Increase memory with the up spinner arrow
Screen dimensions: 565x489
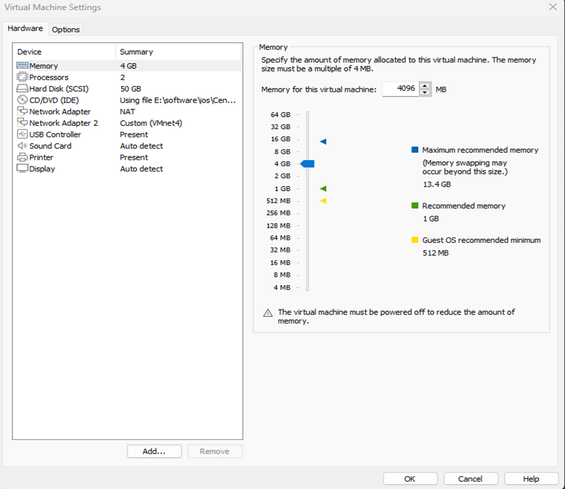coord(425,86)
